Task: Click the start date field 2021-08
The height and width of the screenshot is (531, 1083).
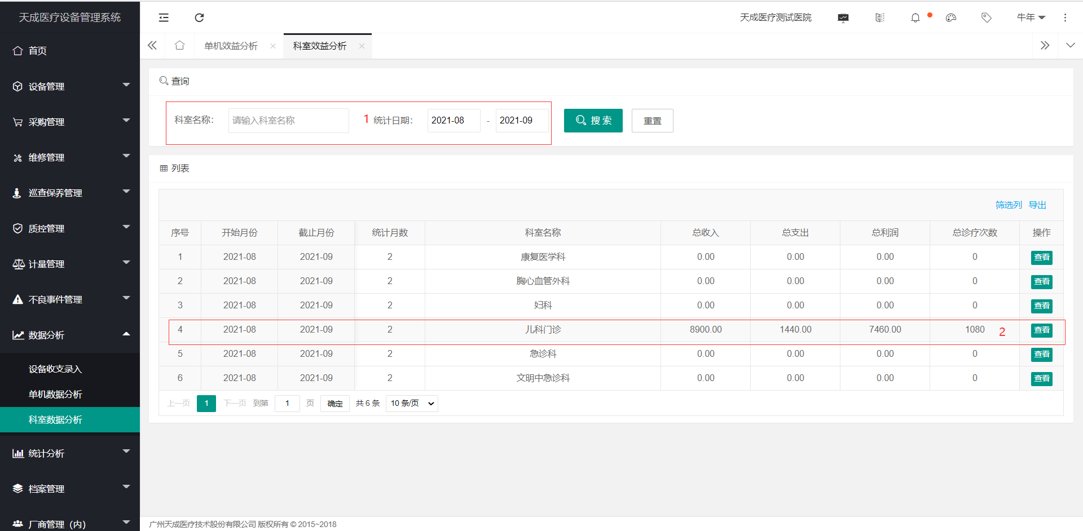Action: 454,121
